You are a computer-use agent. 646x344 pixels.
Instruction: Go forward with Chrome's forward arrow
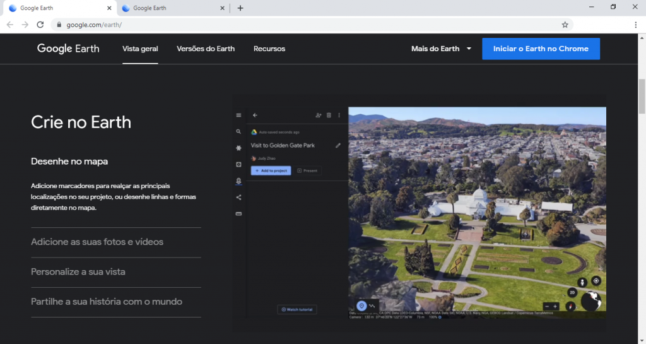pyautogui.click(x=25, y=25)
